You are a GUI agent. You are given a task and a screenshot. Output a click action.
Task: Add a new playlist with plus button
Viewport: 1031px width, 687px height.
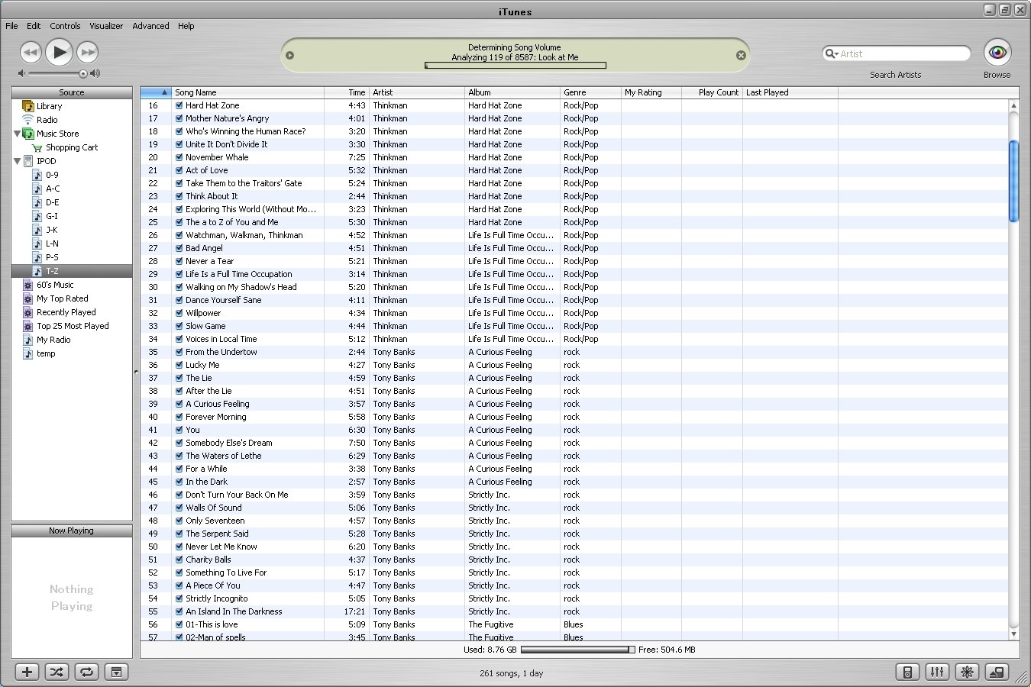click(27, 672)
